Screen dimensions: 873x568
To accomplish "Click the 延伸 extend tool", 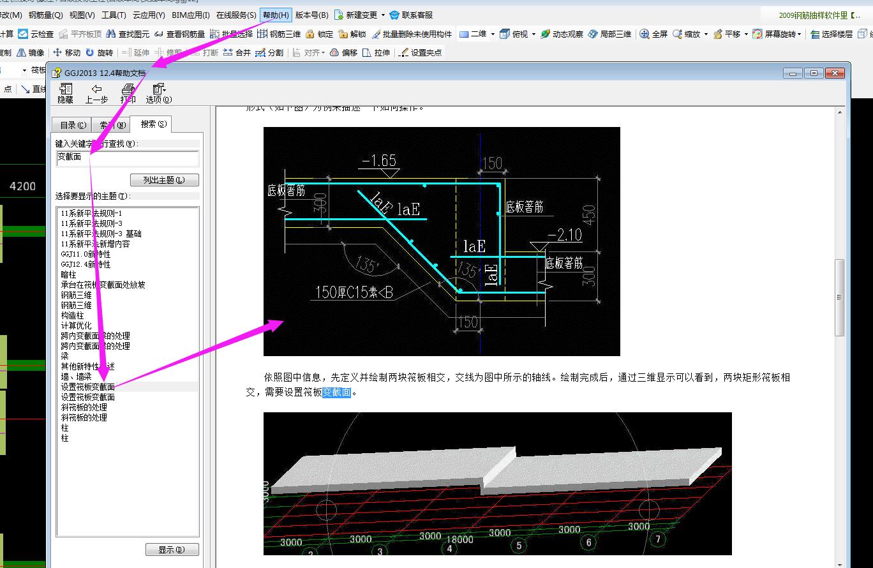I will [x=135, y=52].
